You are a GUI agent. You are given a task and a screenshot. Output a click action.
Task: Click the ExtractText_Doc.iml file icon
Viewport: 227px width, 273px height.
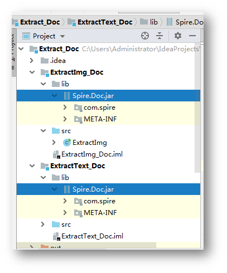click(x=56, y=236)
